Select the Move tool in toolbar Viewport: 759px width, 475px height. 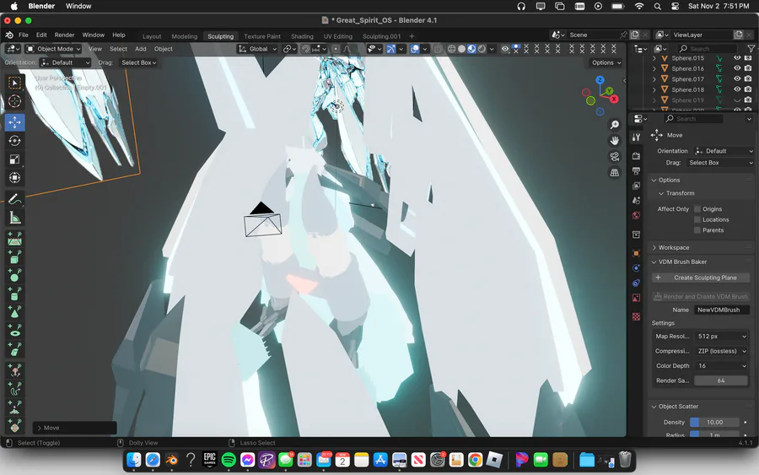pos(14,122)
